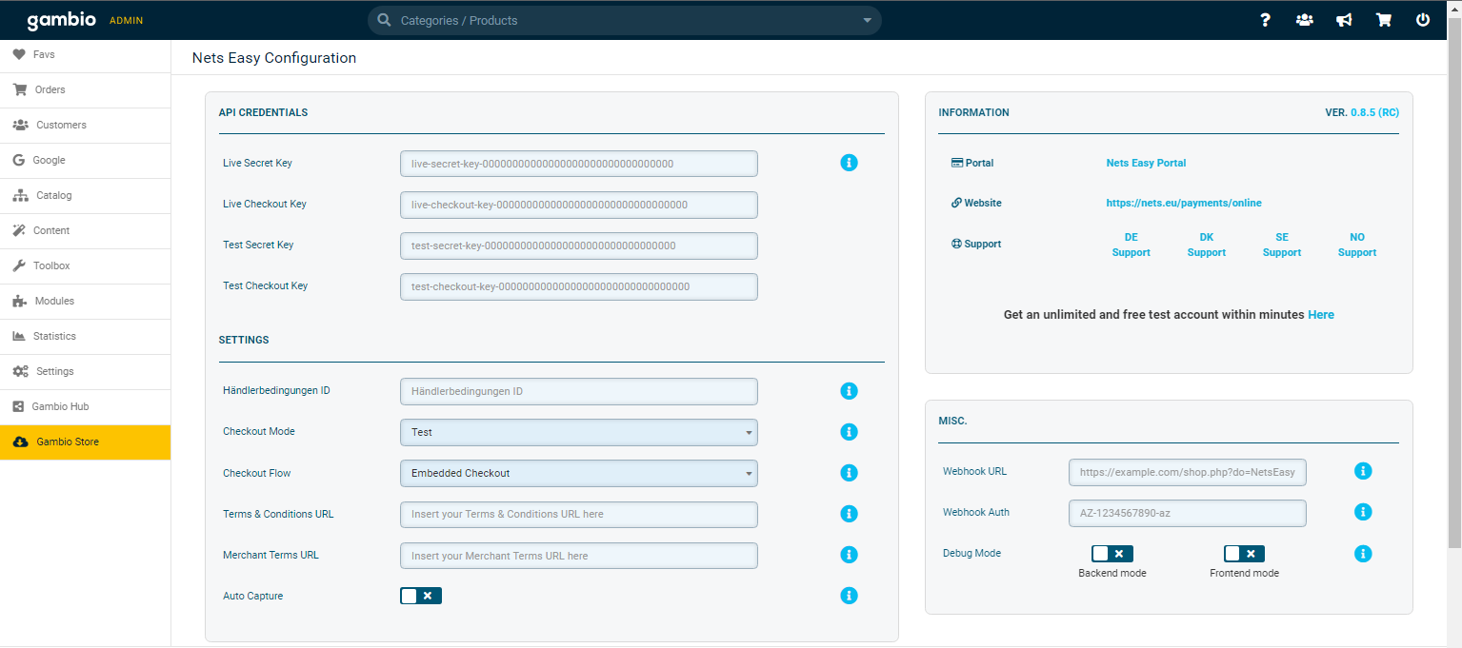
Task: Click the Customers people icon in sidebar
Action: coord(20,125)
